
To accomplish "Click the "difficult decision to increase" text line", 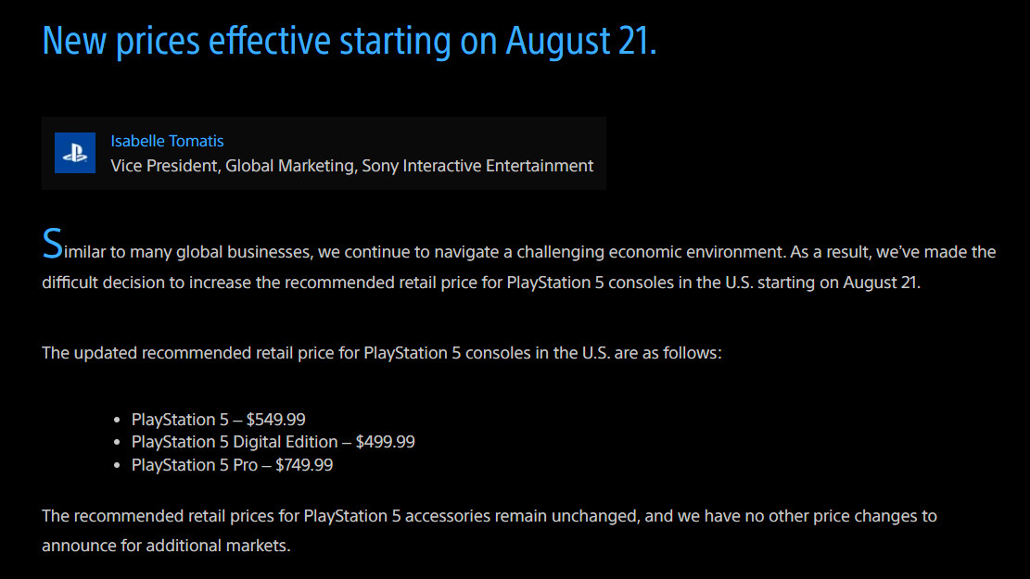I will tap(481, 283).
